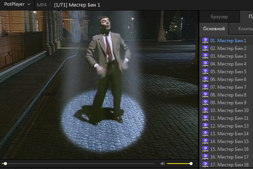Click MP4 icon beside '12. Мистер Бин 13'
The width and height of the screenshot is (253, 169).
click(205, 126)
